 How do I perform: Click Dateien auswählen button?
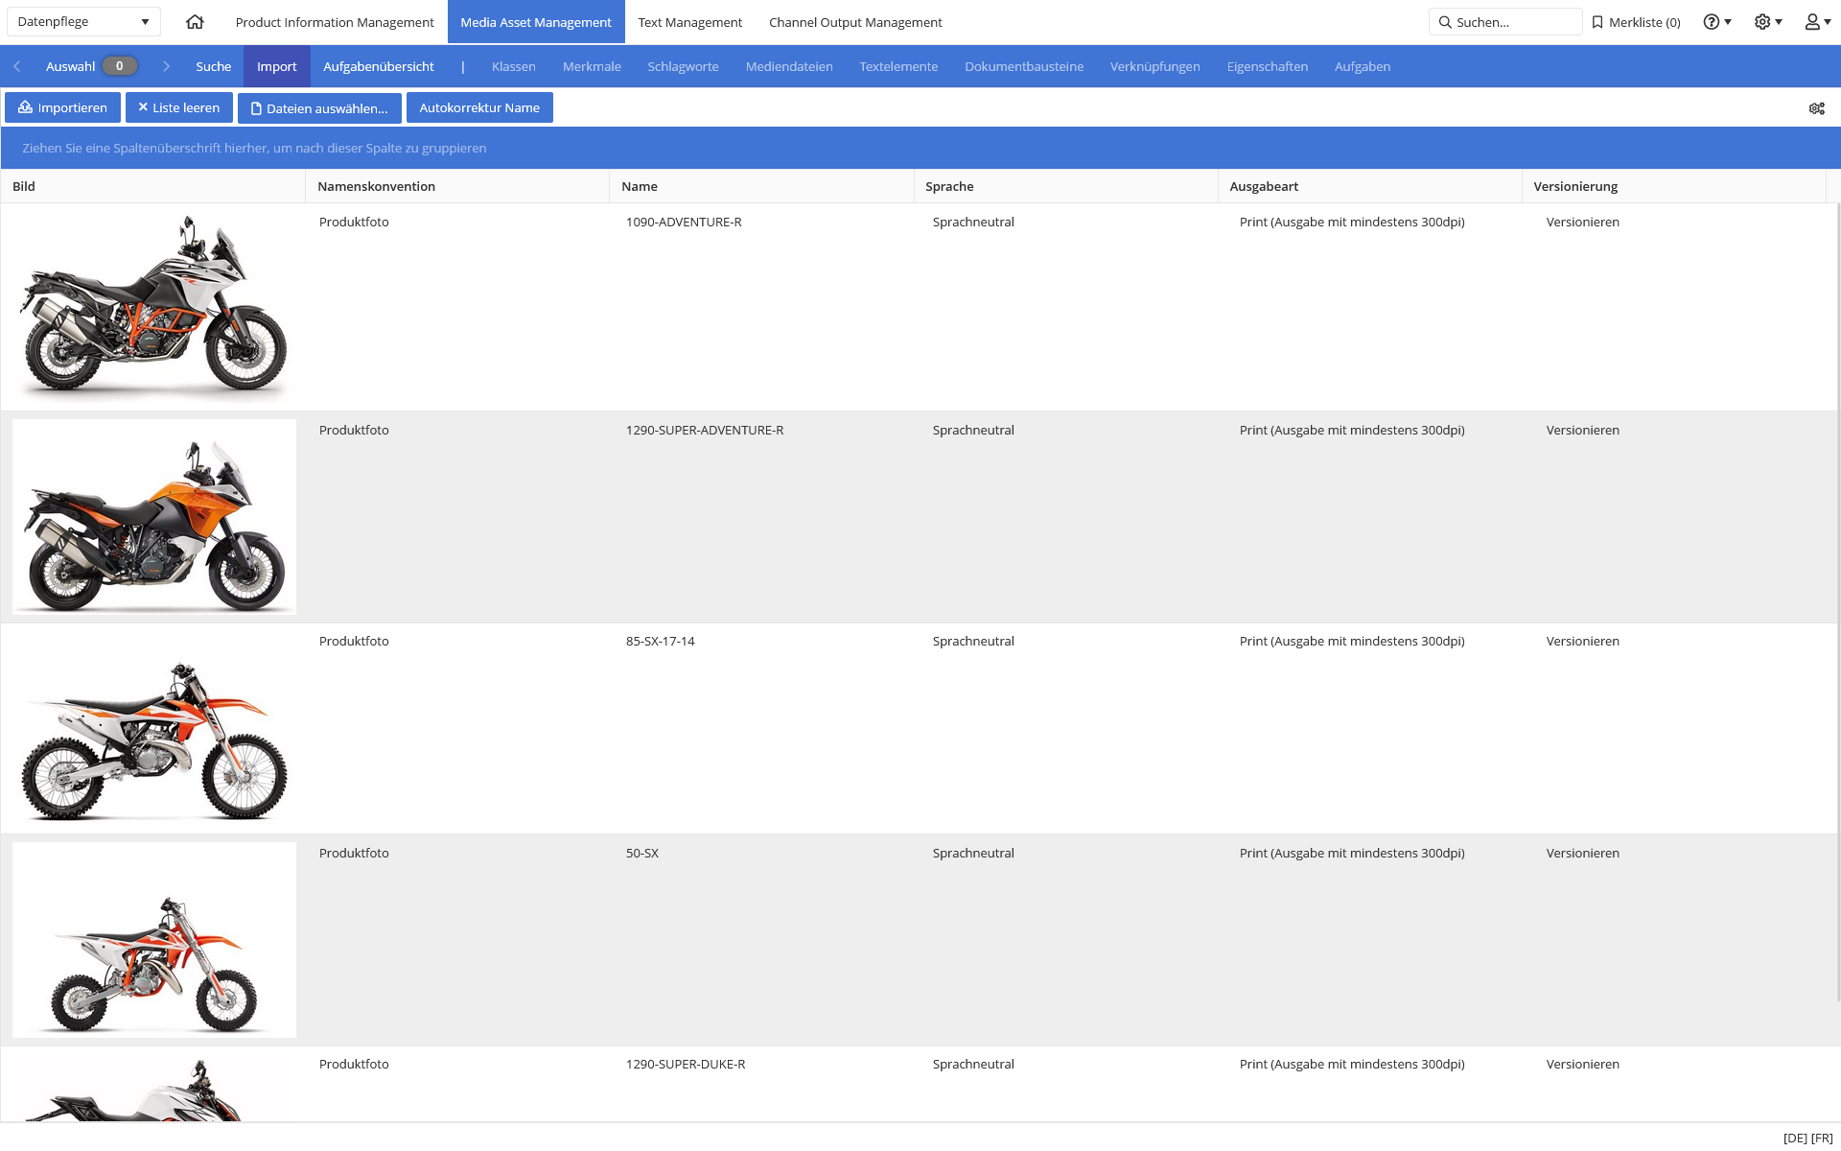click(x=319, y=107)
